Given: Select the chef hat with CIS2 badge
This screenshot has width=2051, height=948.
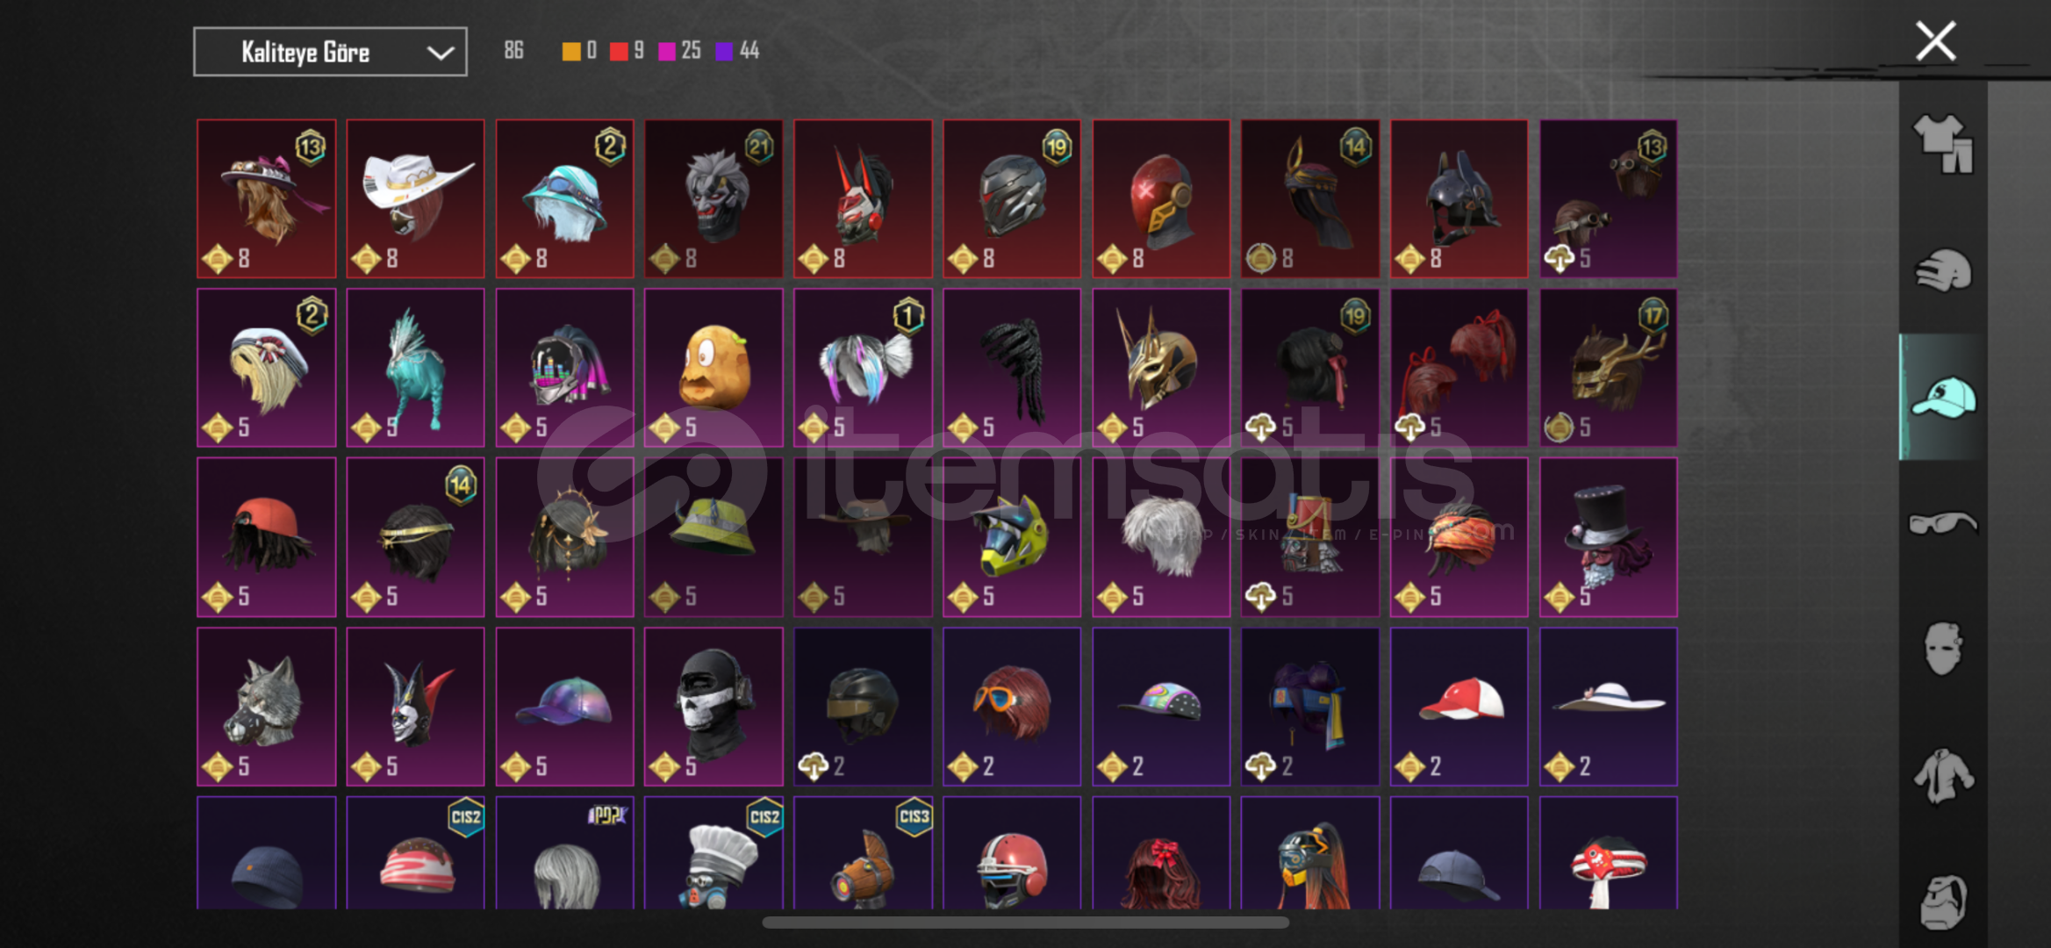Looking at the screenshot, I should point(714,853).
